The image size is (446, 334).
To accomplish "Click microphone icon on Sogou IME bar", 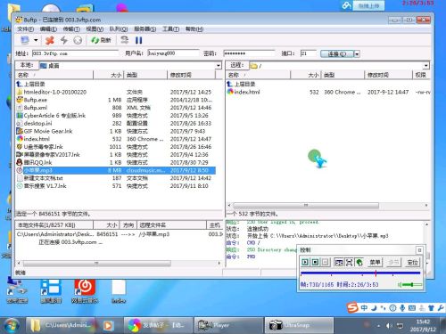I will click(402, 308).
